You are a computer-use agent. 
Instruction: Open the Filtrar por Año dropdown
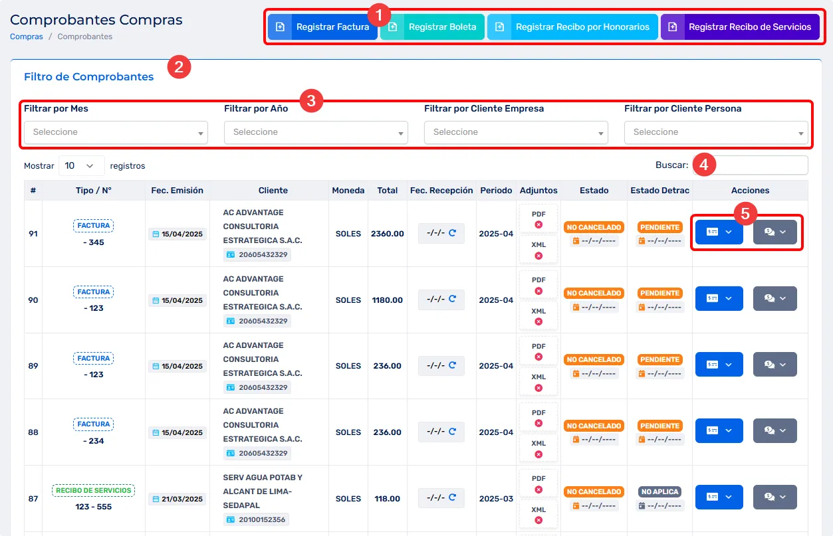316,132
